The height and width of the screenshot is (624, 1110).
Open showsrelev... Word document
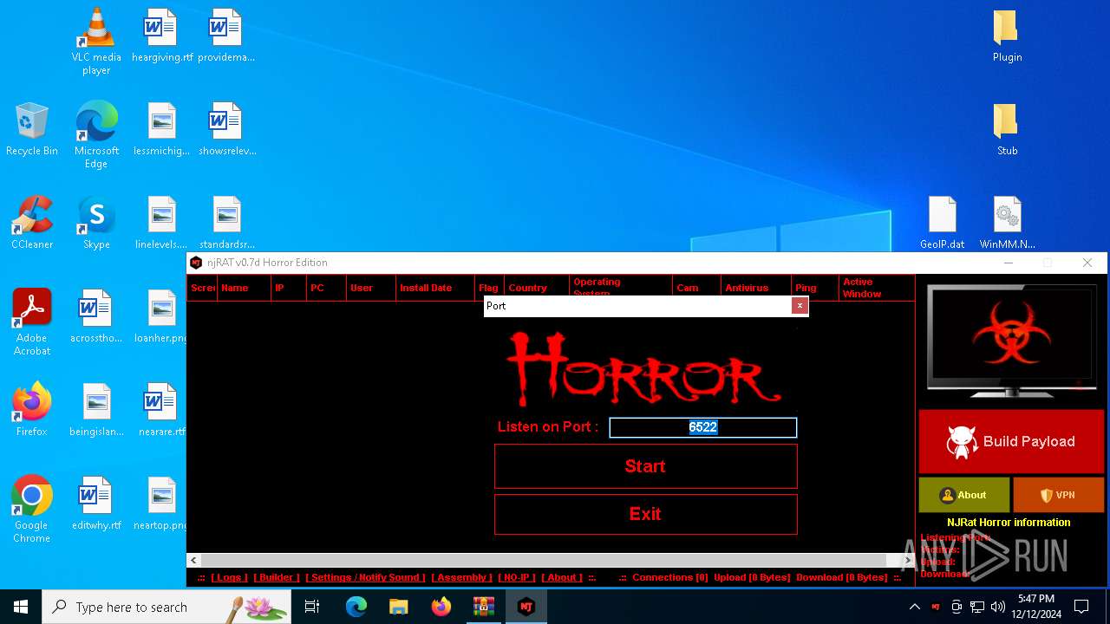pyautogui.click(x=226, y=129)
